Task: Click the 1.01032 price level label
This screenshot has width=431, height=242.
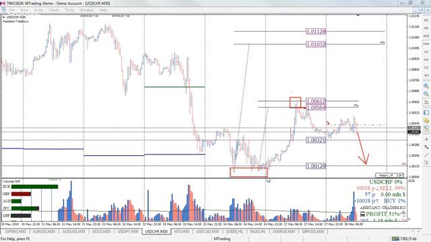Action: 316,44
